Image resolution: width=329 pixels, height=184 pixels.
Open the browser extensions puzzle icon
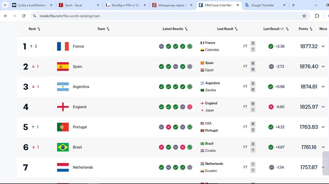[317, 16]
